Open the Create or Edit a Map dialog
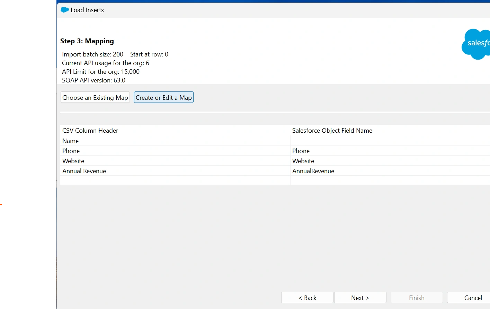490x309 pixels. (163, 97)
